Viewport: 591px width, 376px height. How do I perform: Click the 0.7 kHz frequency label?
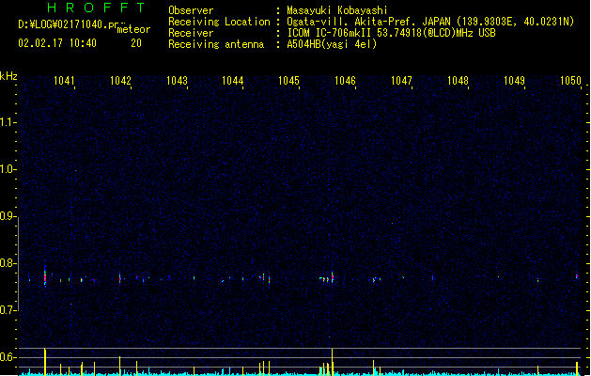pyautogui.click(x=8, y=310)
